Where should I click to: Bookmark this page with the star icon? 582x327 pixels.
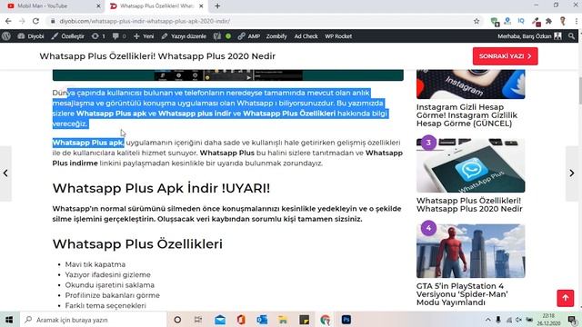point(477,21)
